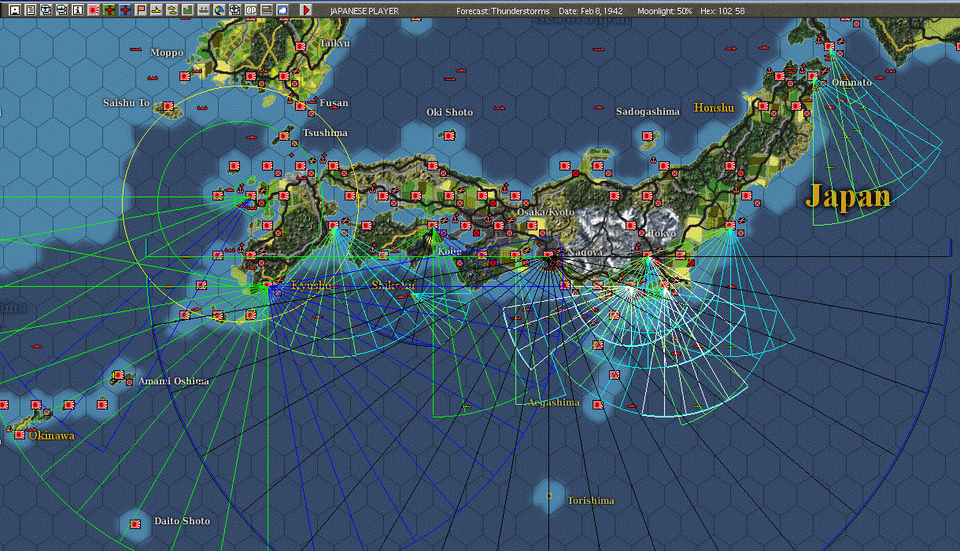Click the Tsushima map label
Image resolution: width=960 pixels, height=551 pixels.
(x=325, y=133)
